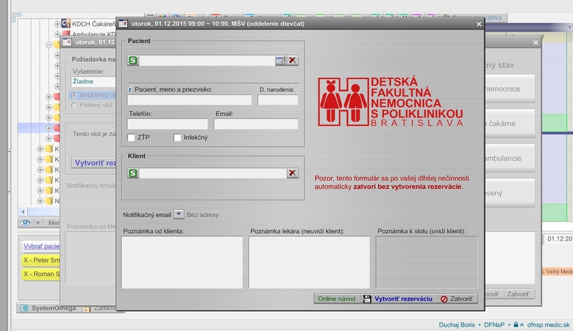The image size is (573, 331).
Task: Click the eye icon in left panel
Action: pyautogui.click(x=25, y=223)
